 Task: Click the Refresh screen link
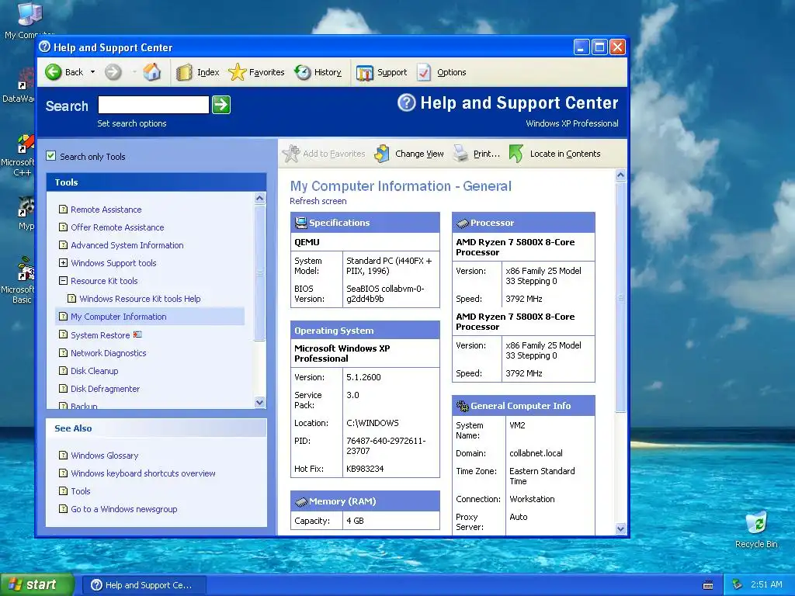(318, 201)
